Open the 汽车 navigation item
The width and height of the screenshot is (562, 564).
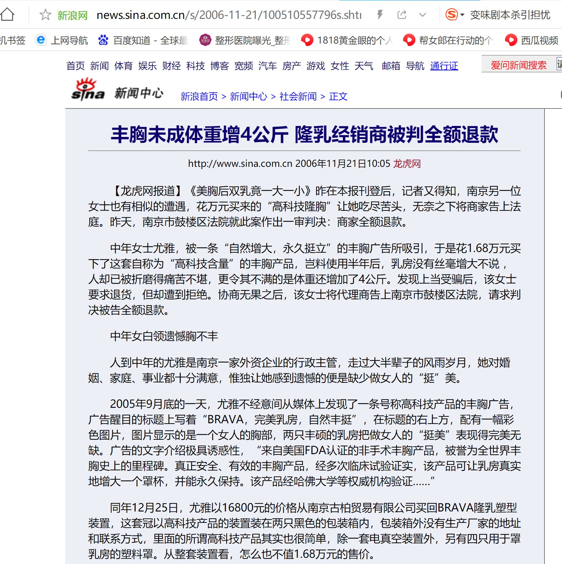268,66
